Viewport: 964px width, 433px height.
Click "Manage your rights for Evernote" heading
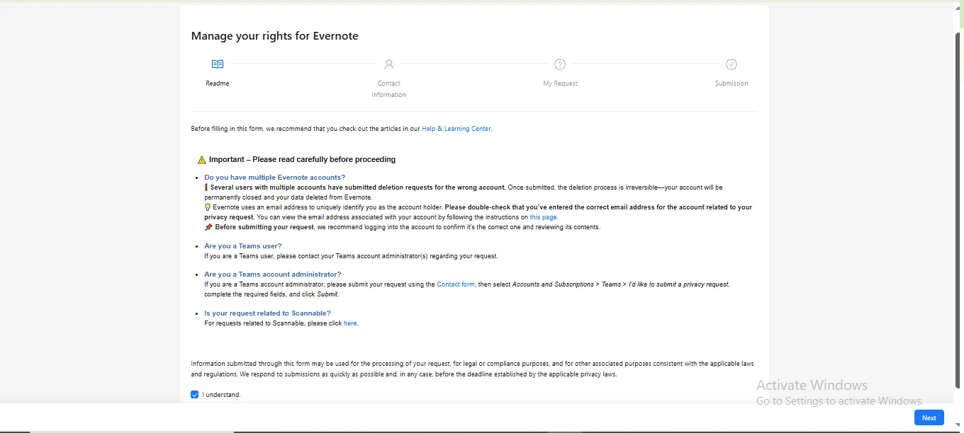tap(274, 36)
